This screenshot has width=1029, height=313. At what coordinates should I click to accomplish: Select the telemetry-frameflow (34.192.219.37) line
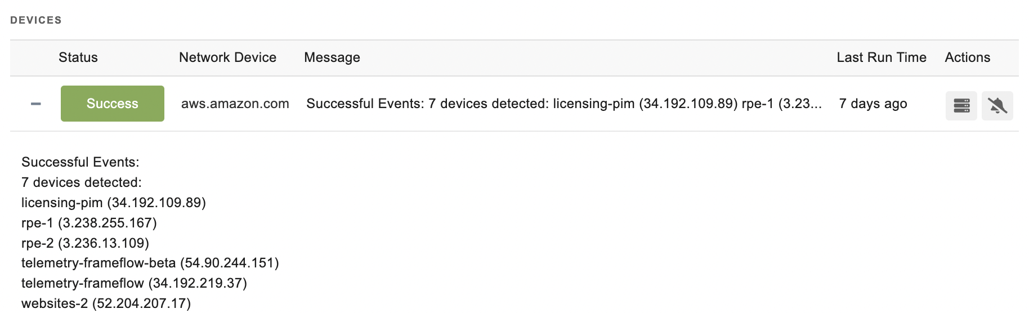[135, 283]
